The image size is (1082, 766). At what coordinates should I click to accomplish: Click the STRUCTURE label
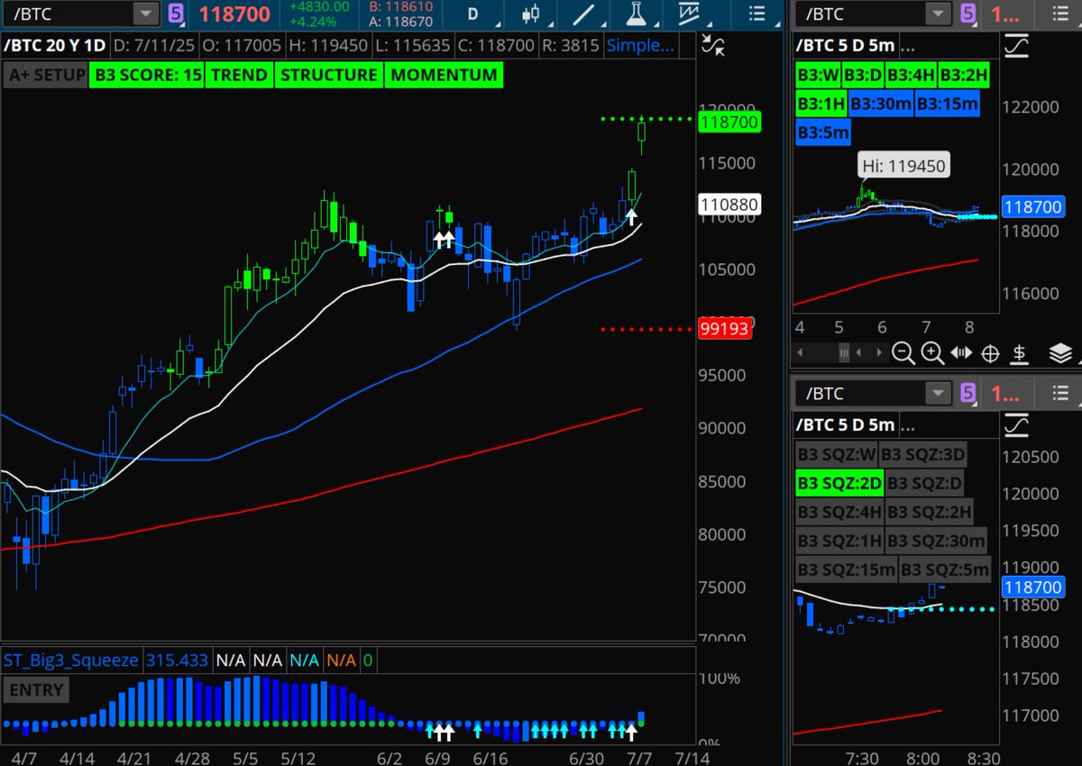pyautogui.click(x=329, y=76)
